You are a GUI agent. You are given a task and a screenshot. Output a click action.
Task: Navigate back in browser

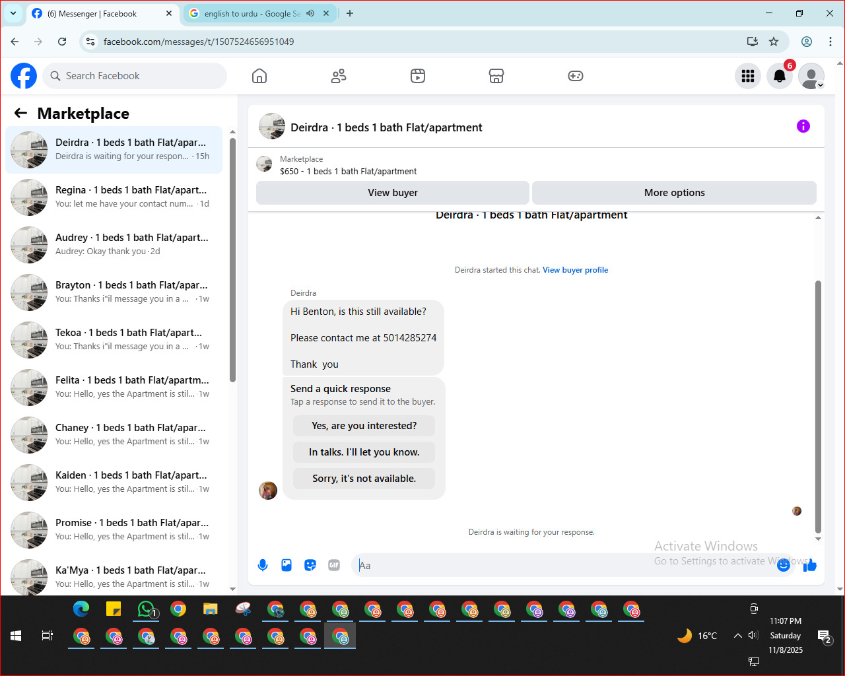pos(15,42)
